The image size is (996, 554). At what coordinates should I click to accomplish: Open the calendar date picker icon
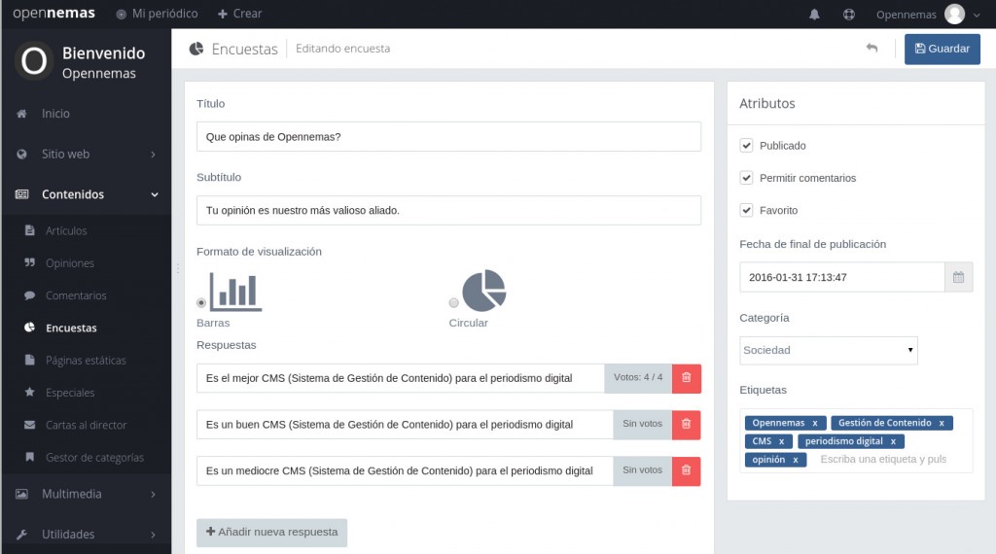pos(958,277)
